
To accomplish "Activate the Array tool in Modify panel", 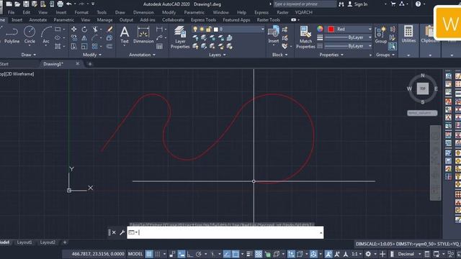I will (94, 46).
